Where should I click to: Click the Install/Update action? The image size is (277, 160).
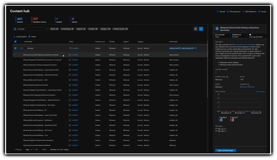pos(21,36)
